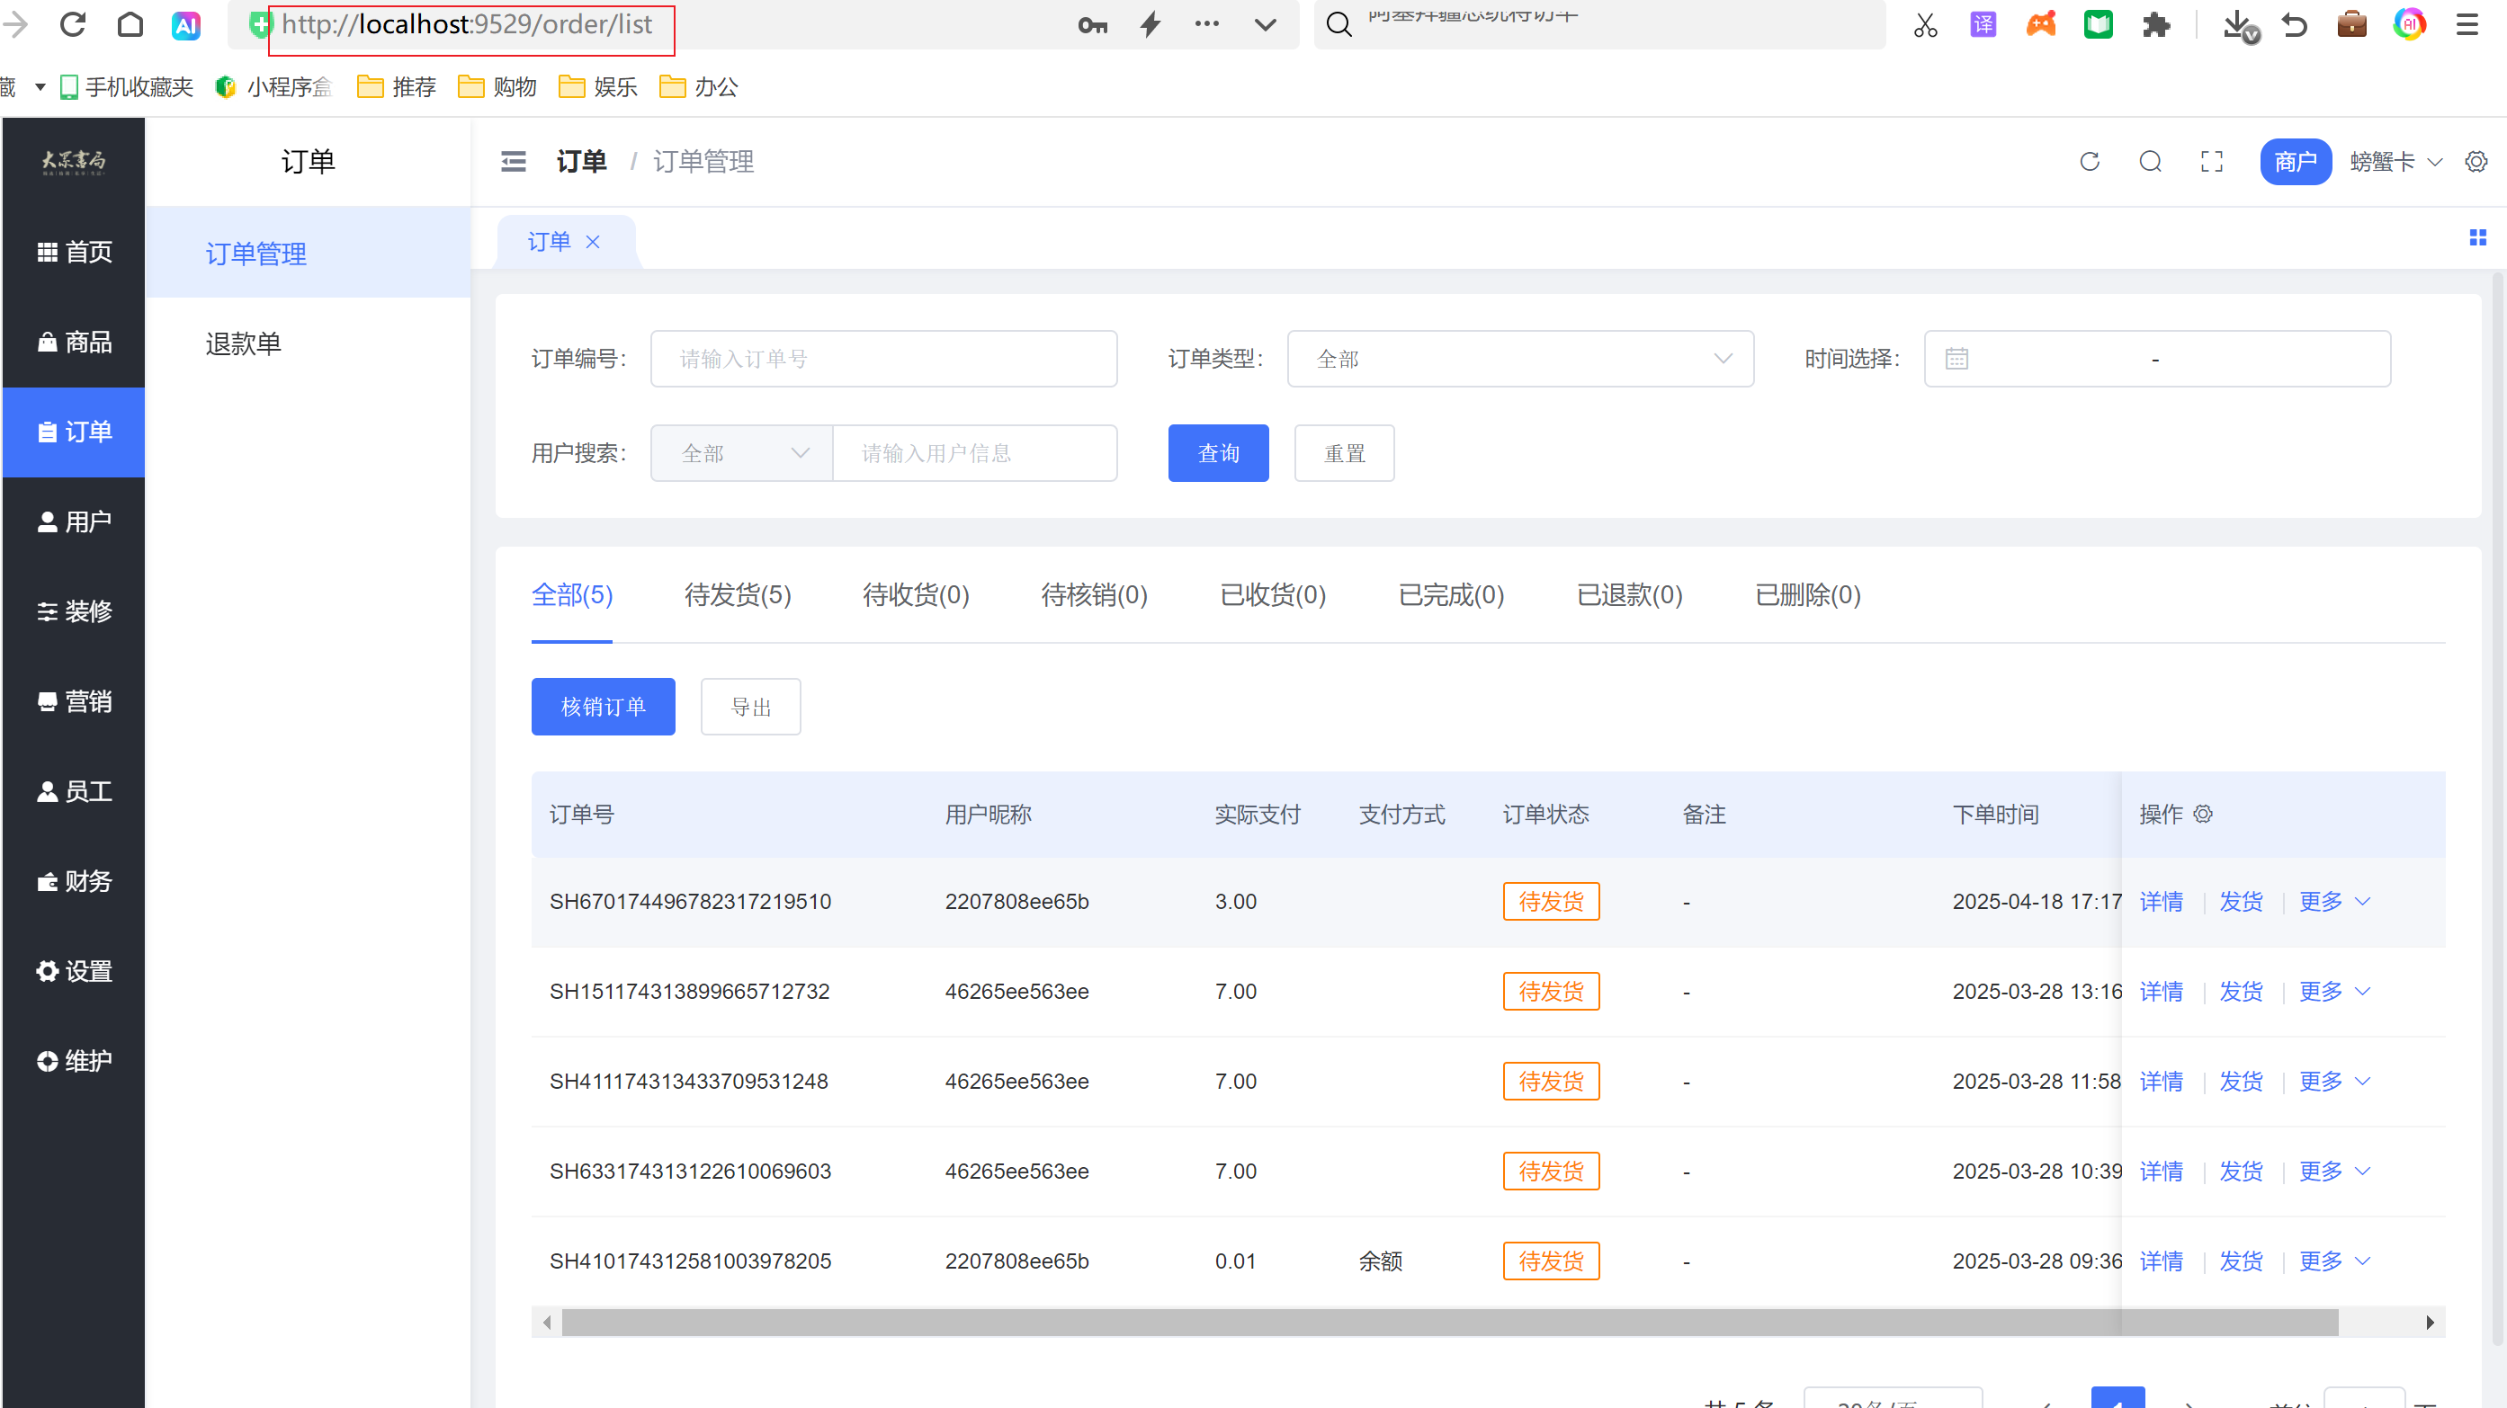Switch to the 待收货(0) tab

(x=916, y=594)
